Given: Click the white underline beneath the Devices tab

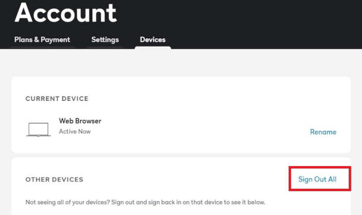Looking at the screenshot, I should [x=153, y=47].
